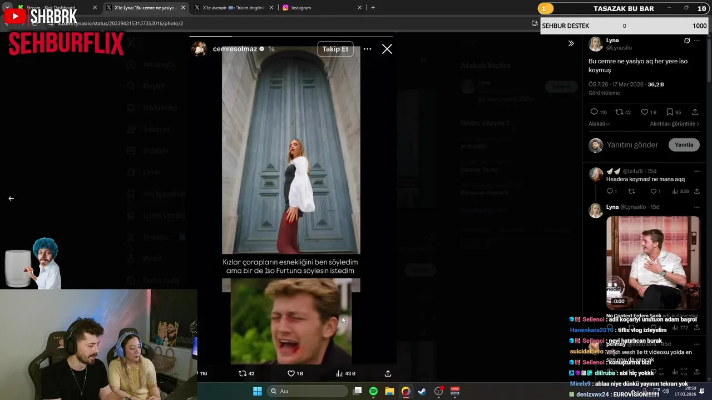
Task: Open Lyna's profile avatar on the main tweet
Action: (x=596, y=44)
